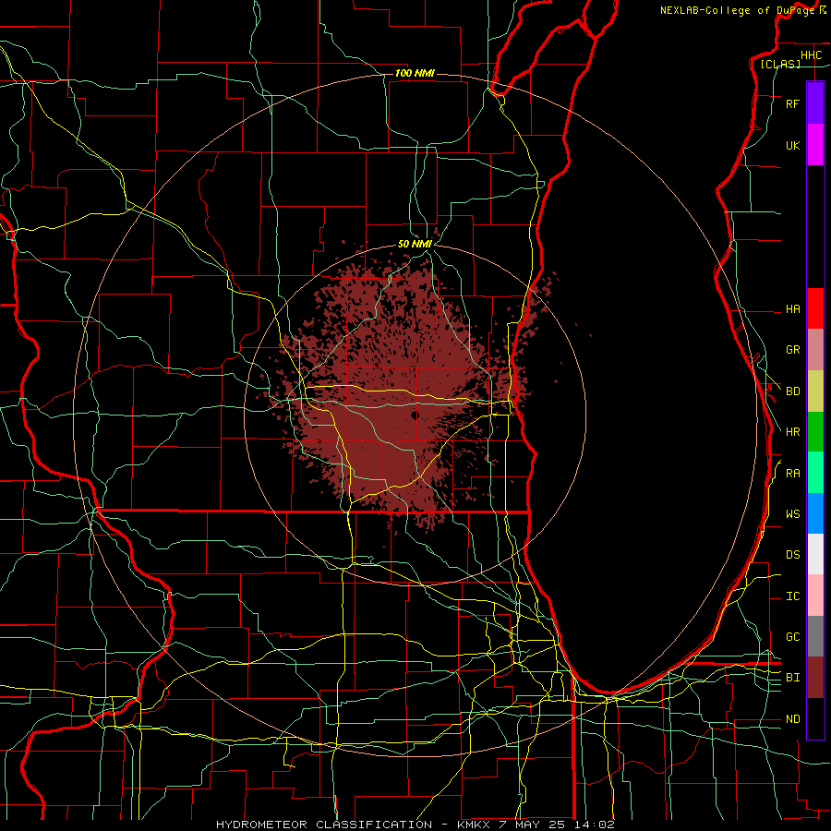This screenshot has width=831, height=831.
Task: Click the GC legend label
Action: [792, 637]
